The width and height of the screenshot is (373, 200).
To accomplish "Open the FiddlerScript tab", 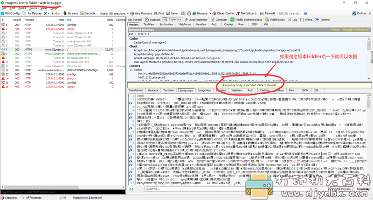I will 275,20.
